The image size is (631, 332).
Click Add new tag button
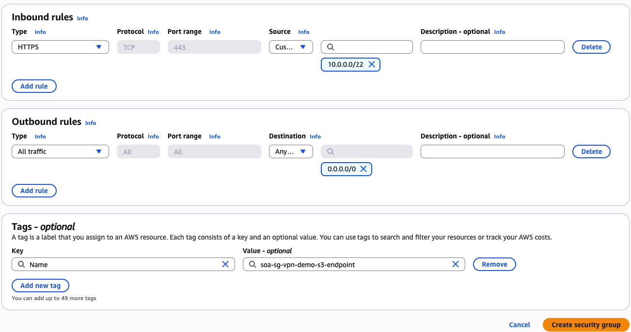tap(40, 286)
